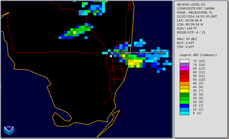Click the 'MODE/VCP: A / 21' line
The image size is (229, 139).
[x=191, y=32]
